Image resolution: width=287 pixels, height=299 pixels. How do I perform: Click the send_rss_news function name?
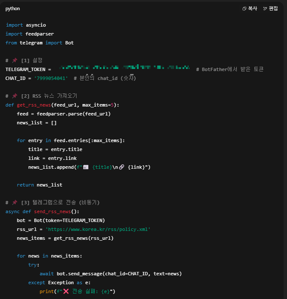click(52, 211)
